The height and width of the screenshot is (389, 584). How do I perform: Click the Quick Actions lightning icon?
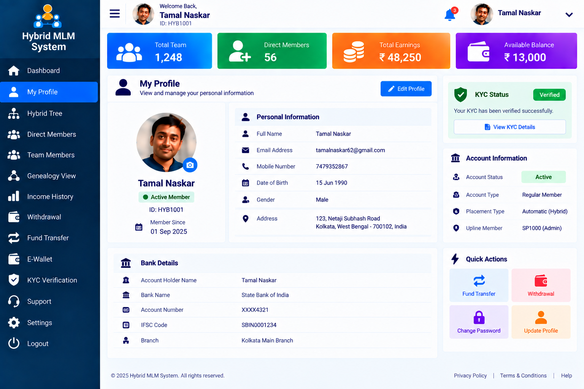click(455, 259)
